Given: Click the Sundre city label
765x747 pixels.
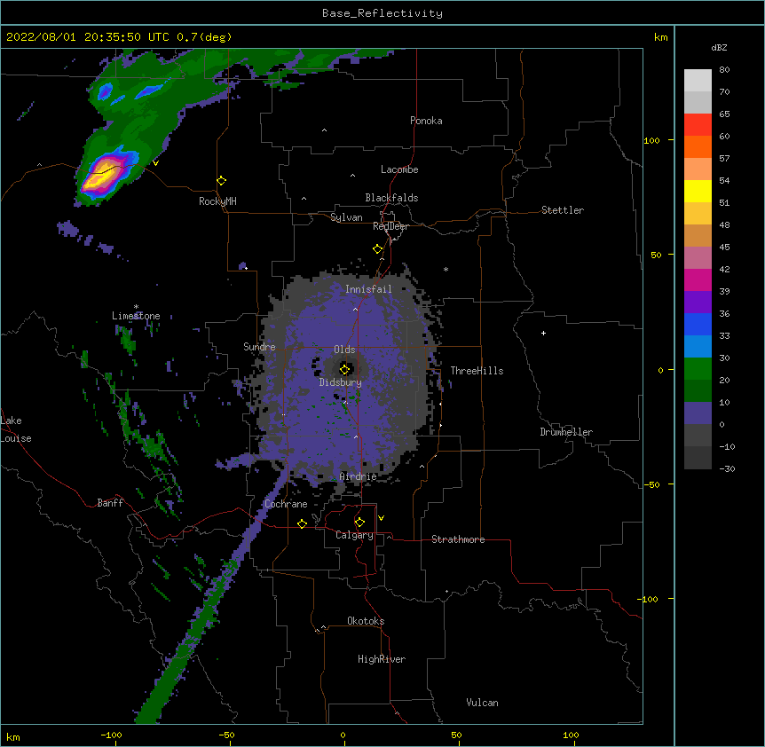Looking at the screenshot, I should pos(259,347).
